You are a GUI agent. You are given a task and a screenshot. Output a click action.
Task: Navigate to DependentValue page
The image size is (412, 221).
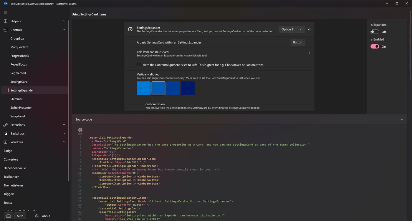(34, 168)
